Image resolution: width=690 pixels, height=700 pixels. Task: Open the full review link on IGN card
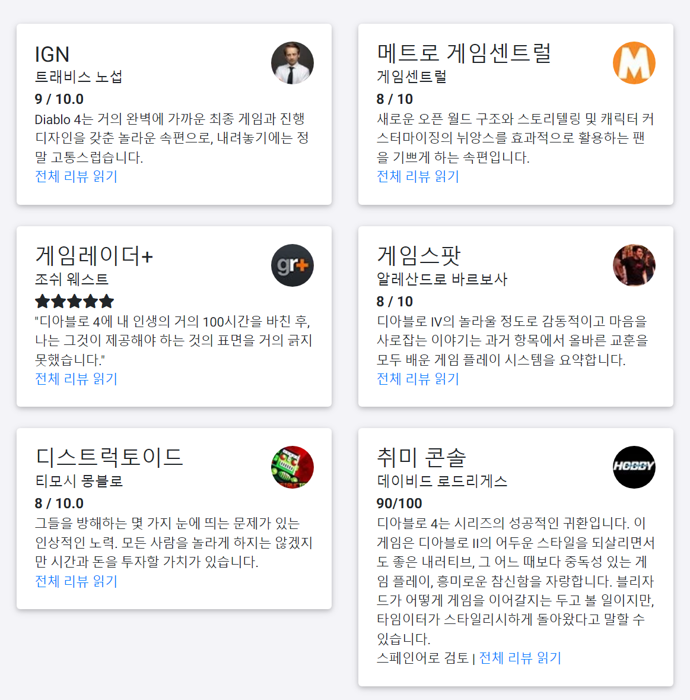pyautogui.click(x=75, y=176)
